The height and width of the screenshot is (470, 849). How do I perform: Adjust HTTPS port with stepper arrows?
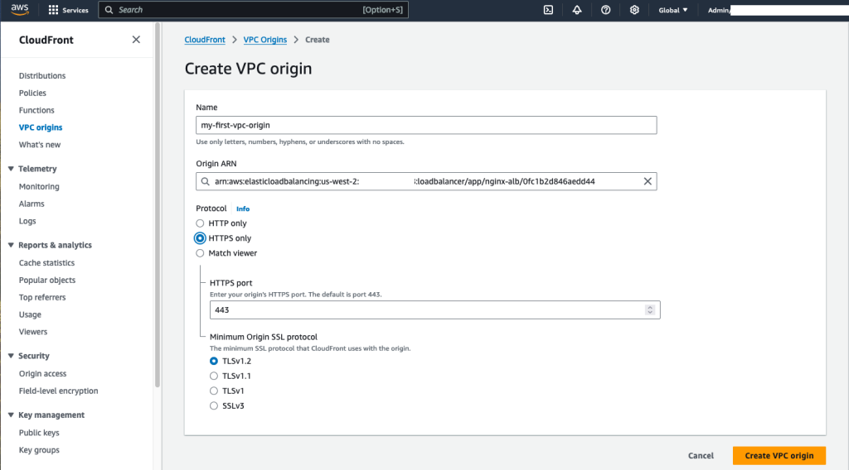[650, 310]
